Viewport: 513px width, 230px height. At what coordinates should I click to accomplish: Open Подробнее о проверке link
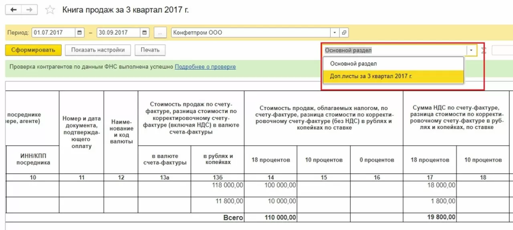(x=205, y=67)
